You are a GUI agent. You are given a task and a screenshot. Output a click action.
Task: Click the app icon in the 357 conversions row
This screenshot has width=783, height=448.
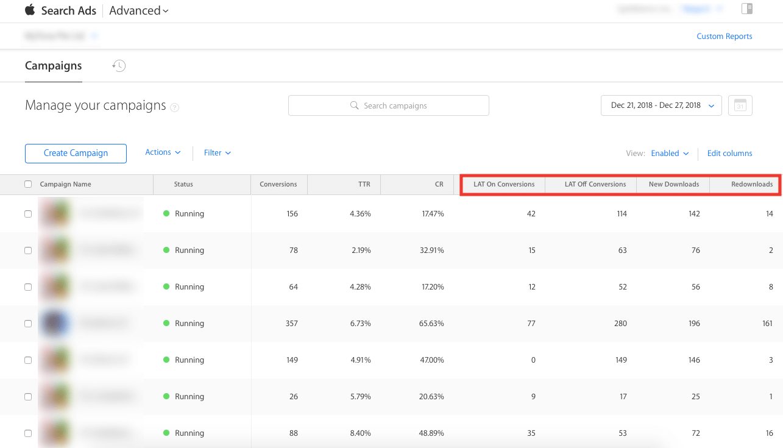(55, 324)
